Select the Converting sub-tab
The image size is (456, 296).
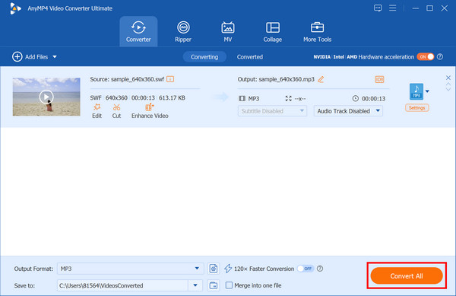(x=204, y=57)
